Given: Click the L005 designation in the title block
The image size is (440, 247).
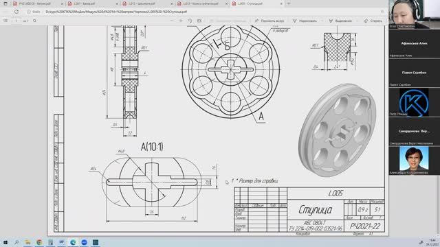Looking at the screenshot, I should tap(335, 193).
